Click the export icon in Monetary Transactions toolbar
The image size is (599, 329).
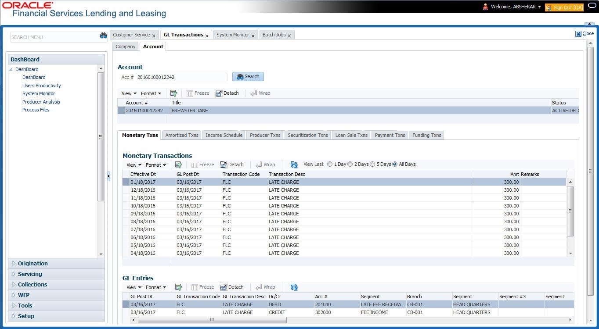(178, 164)
